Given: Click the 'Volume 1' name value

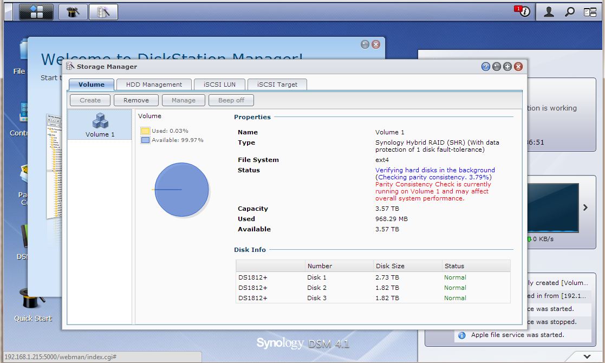Looking at the screenshot, I should pos(389,132).
